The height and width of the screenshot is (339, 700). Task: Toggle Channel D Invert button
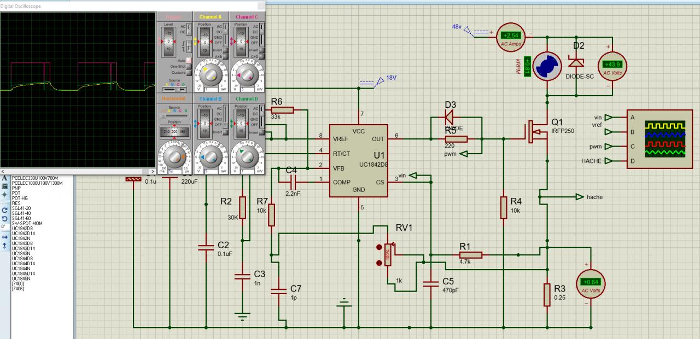tap(261, 132)
